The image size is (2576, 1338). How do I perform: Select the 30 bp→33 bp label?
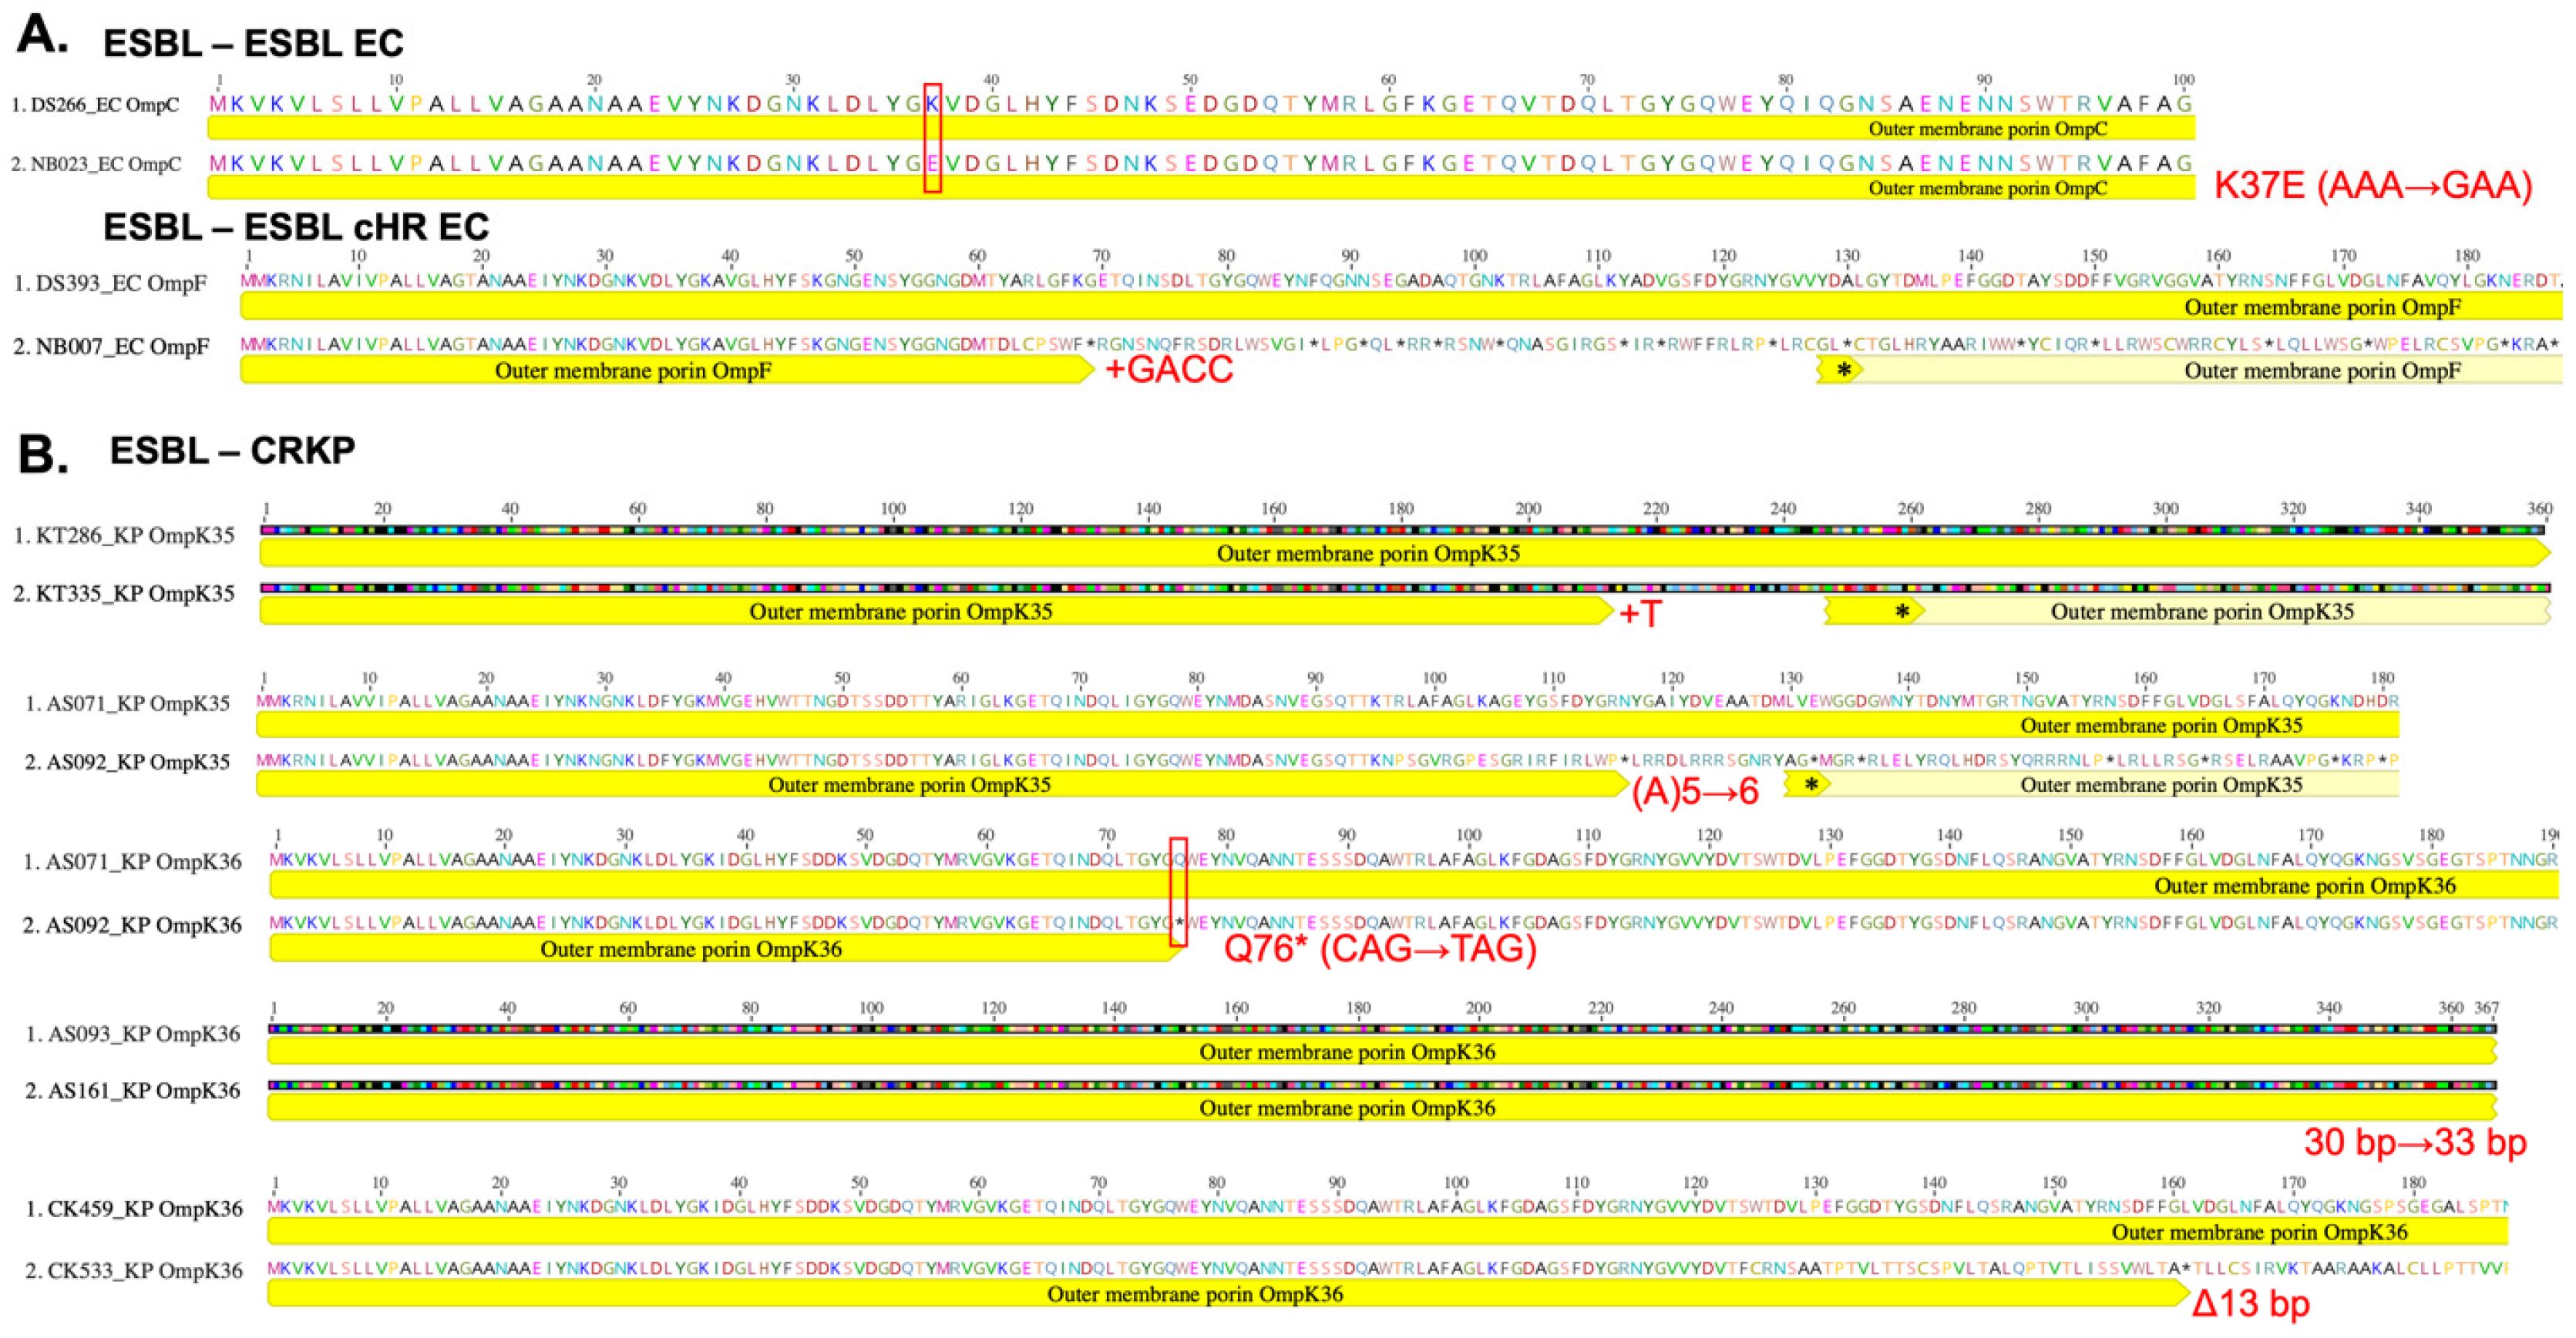tap(2415, 1142)
